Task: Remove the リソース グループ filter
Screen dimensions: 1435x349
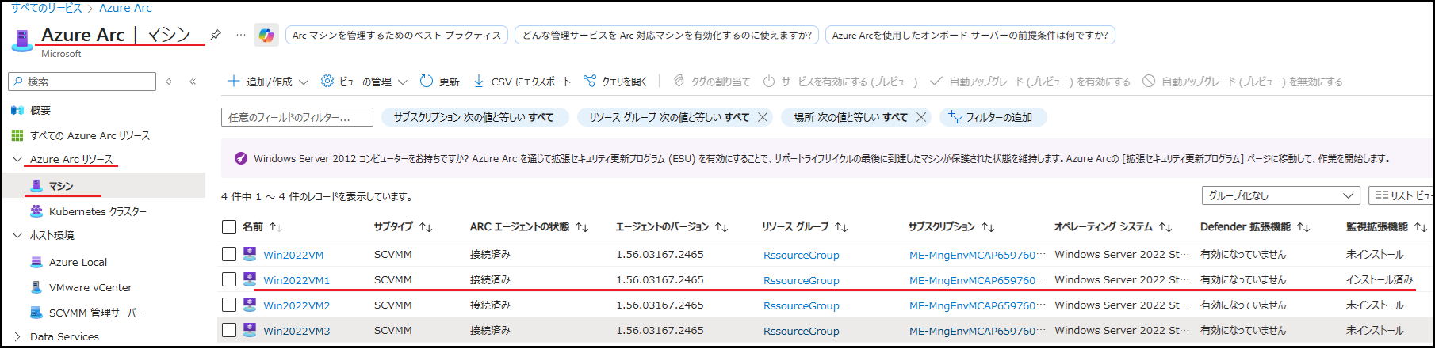Action: (763, 117)
